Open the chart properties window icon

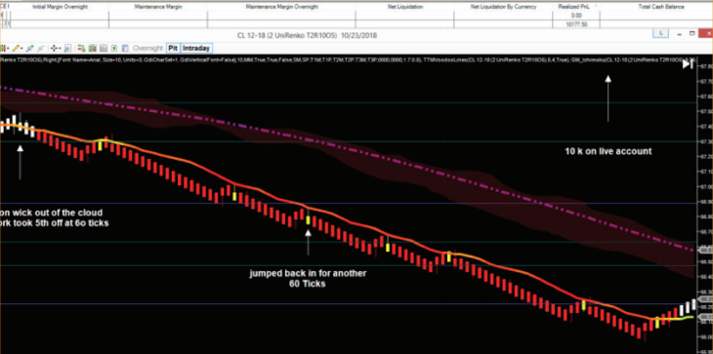point(125,48)
